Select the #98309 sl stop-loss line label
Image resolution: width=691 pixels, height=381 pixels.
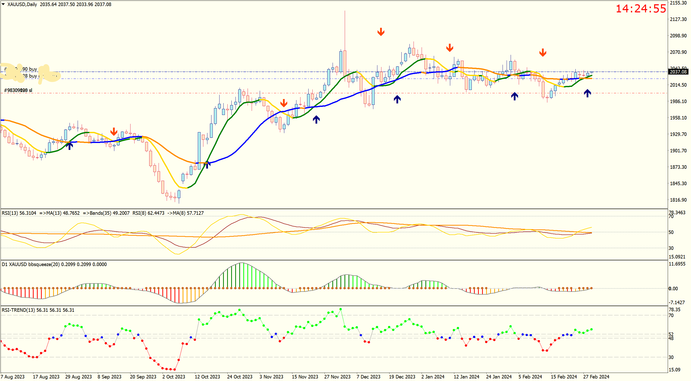(18, 90)
